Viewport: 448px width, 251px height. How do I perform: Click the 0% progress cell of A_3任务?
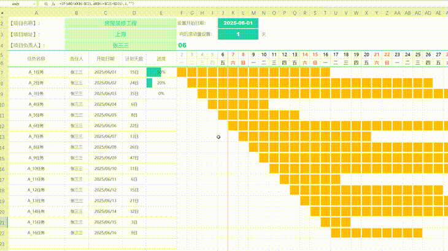[x=161, y=94]
